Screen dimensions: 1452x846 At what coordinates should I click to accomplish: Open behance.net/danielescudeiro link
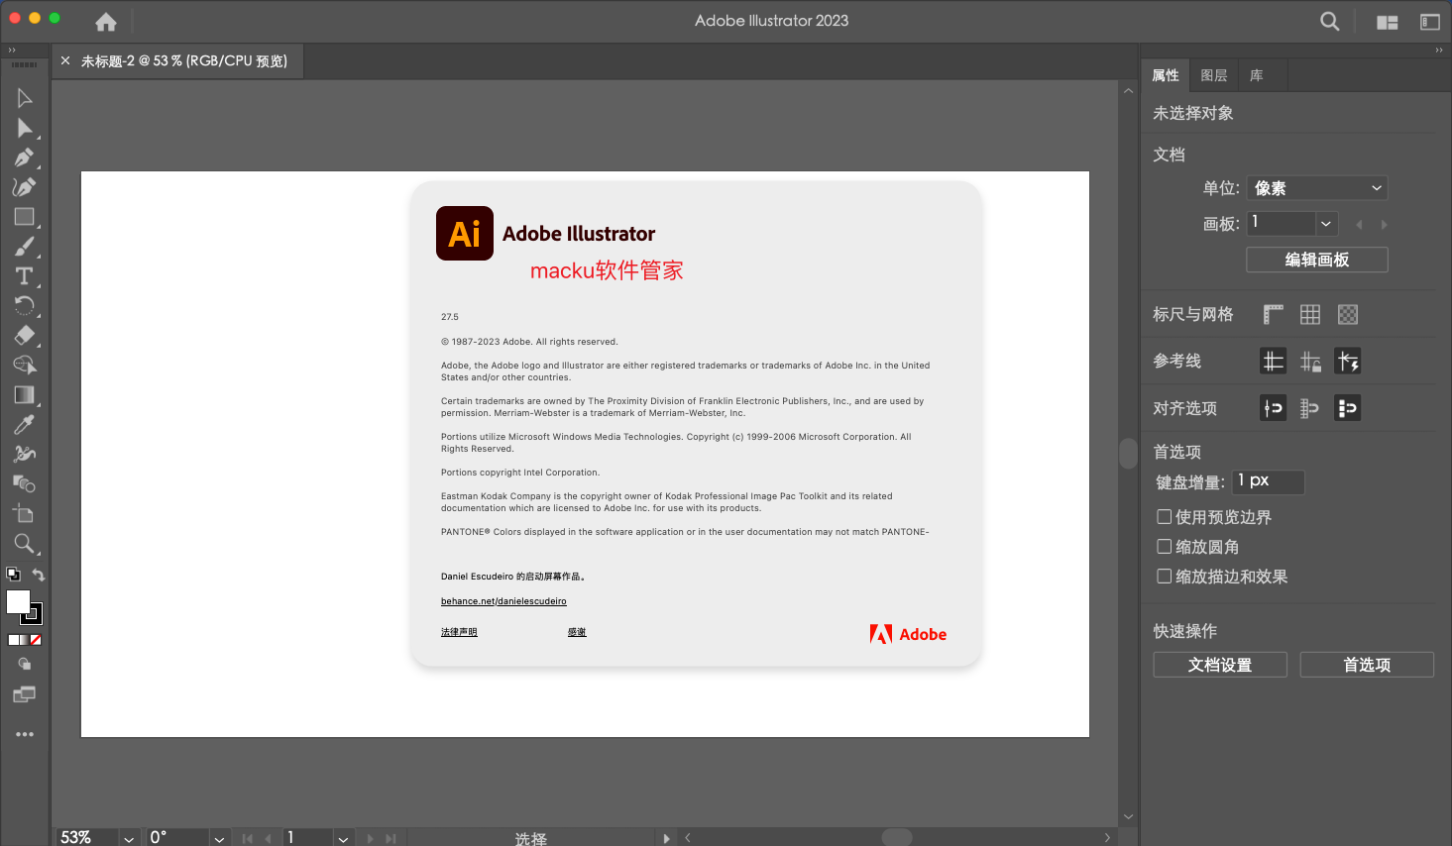(x=503, y=601)
